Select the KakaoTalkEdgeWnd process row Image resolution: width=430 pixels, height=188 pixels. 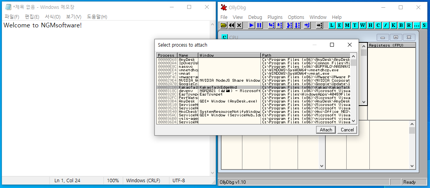pos(254,87)
